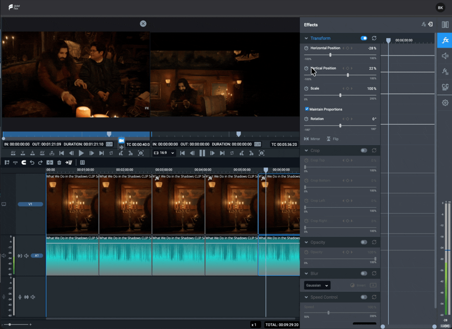Open the audio speaker panel in sidebar
The width and height of the screenshot is (452, 329).
pyautogui.click(x=445, y=56)
